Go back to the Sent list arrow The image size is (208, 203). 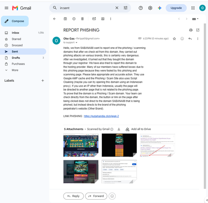pos(54,19)
